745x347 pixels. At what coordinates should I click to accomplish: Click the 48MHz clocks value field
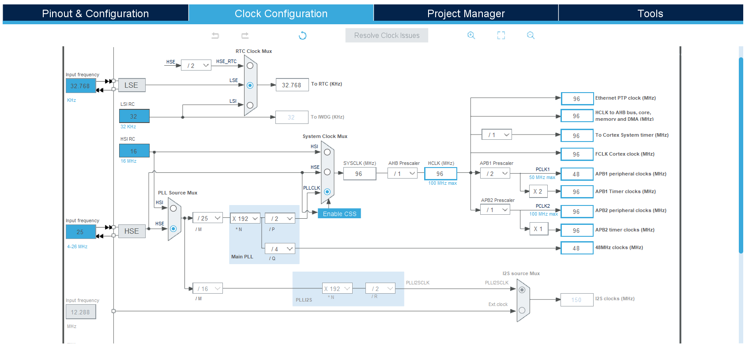[x=577, y=248]
